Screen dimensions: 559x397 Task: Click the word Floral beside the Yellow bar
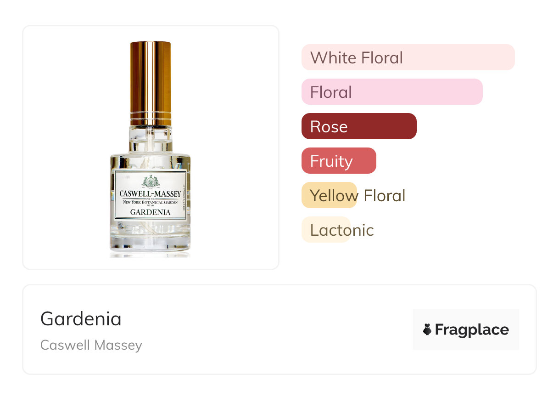tap(384, 195)
